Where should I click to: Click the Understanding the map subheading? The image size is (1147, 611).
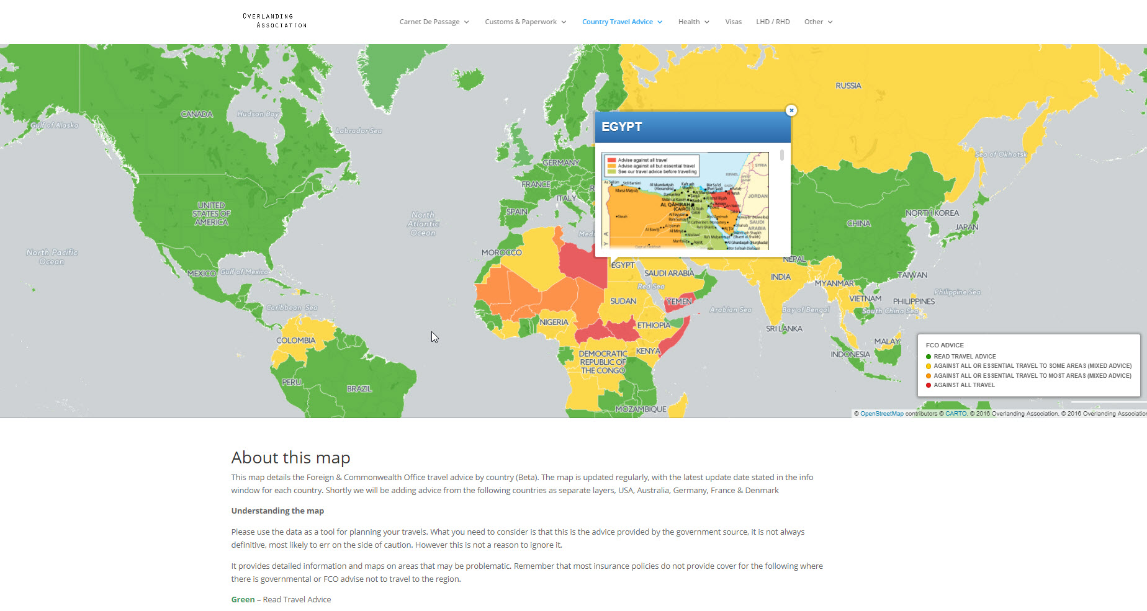pos(277,511)
